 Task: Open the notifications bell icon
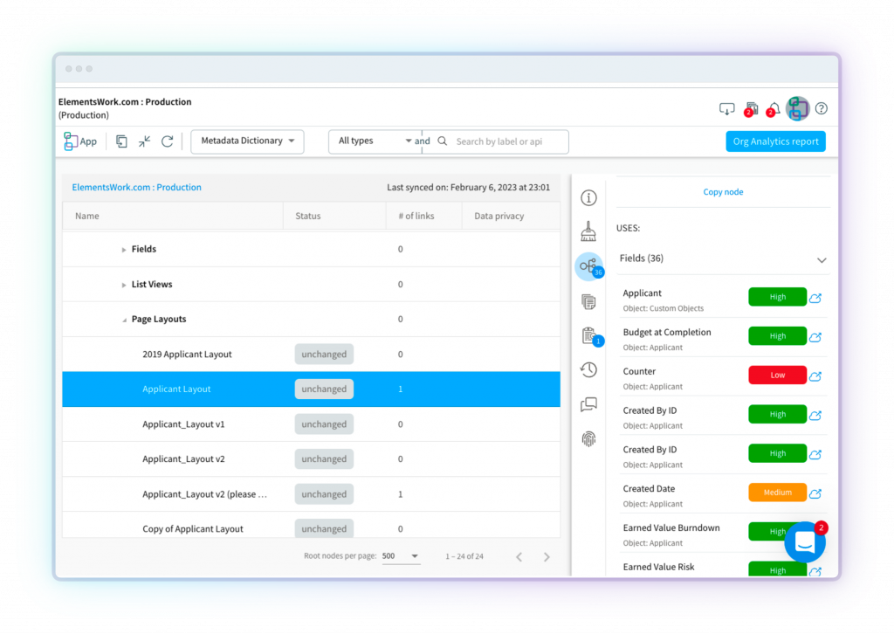click(774, 108)
